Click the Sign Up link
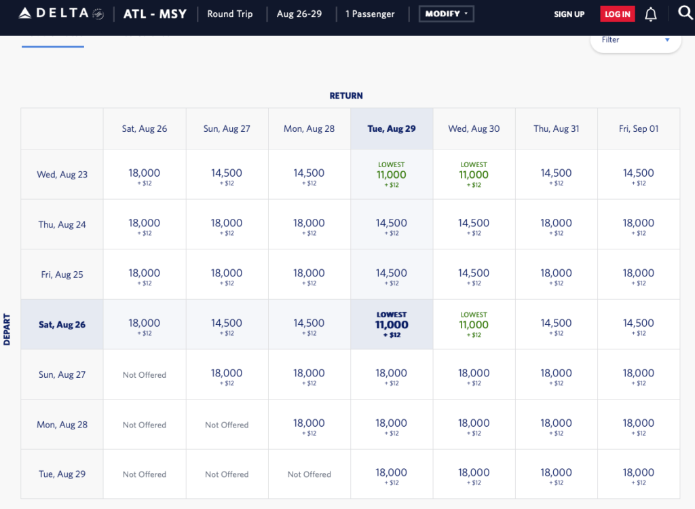 pos(569,14)
